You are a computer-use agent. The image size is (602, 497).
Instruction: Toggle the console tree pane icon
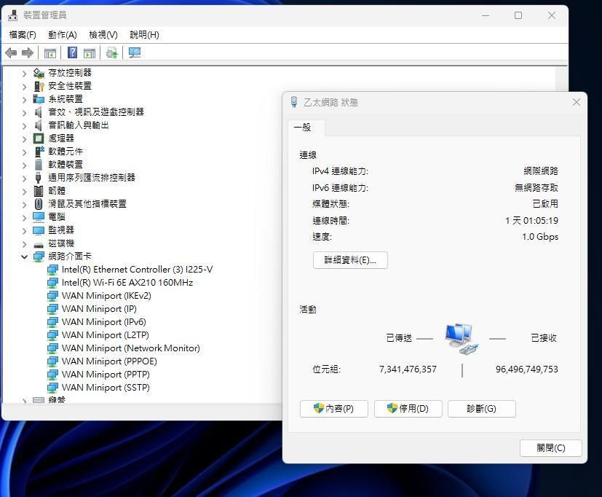[x=49, y=52]
